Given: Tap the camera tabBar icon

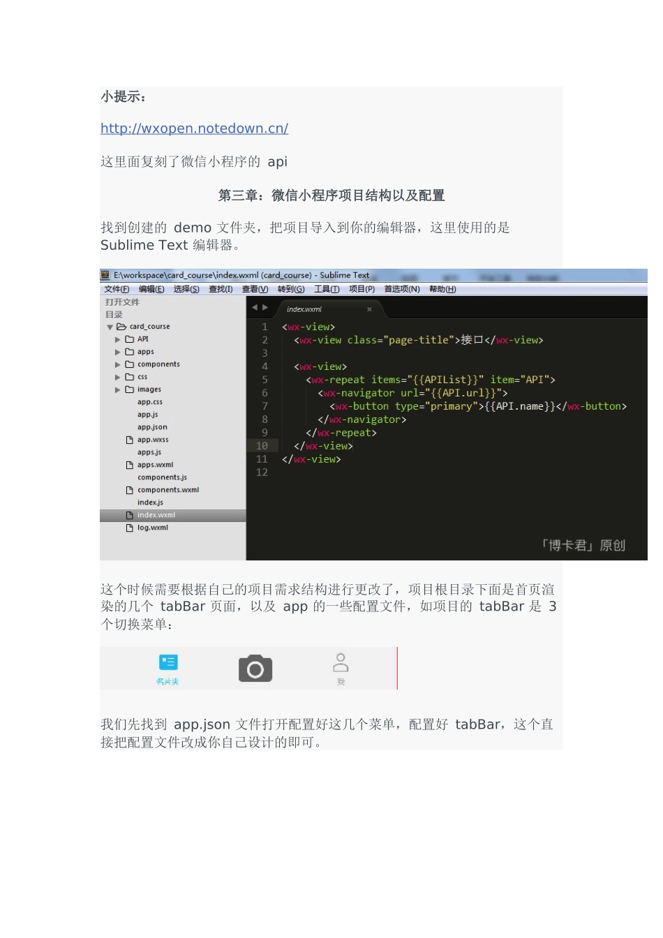Looking at the screenshot, I should pos(255,669).
